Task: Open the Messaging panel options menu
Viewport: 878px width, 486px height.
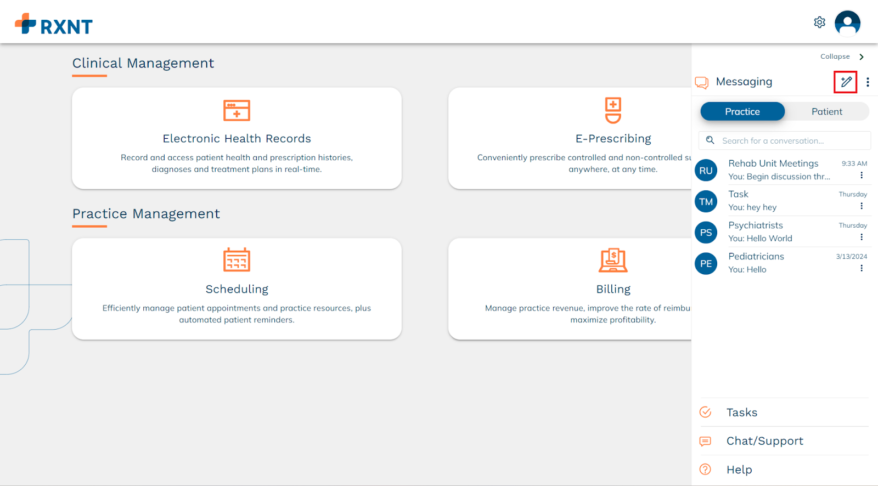Action: click(x=868, y=82)
